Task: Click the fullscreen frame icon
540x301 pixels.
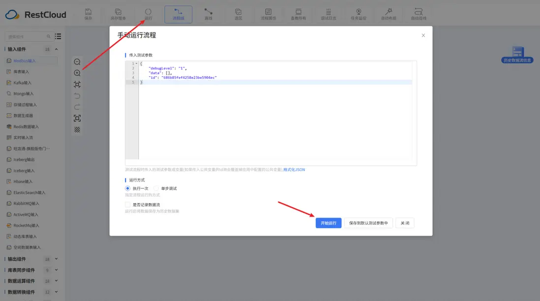Action: click(x=77, y=118)
